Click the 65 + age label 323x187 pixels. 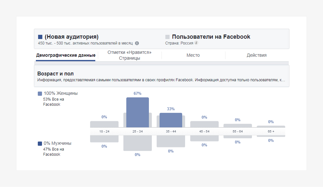pos(271,132)
